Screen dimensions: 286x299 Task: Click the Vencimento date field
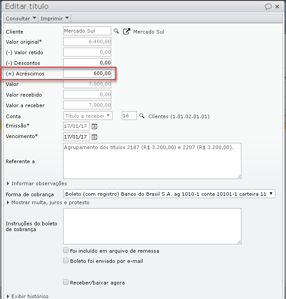coord(76,137)
